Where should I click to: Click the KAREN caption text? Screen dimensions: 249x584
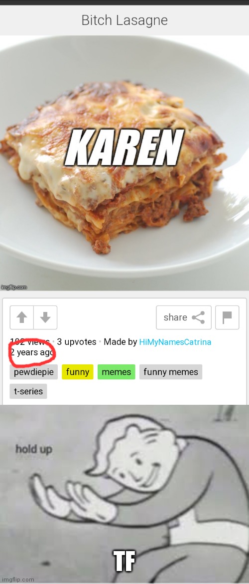(x=124, y=147)
